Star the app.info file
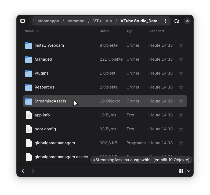210x195 pixels. [x=181, y=115]
